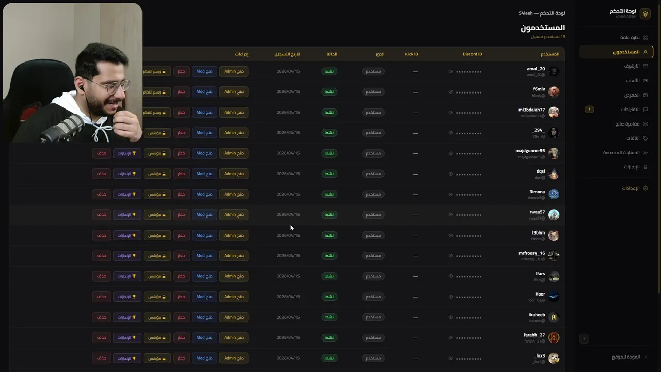Grant Admin to user f6mlv
The height and width of the screenshot is (372, 661).
point(234,91)
